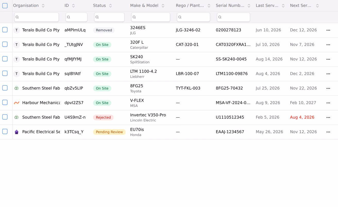Select the SK240 SpillStation row checkbox
This screenshot has width=338, height=207.
(x=5, y=59)
